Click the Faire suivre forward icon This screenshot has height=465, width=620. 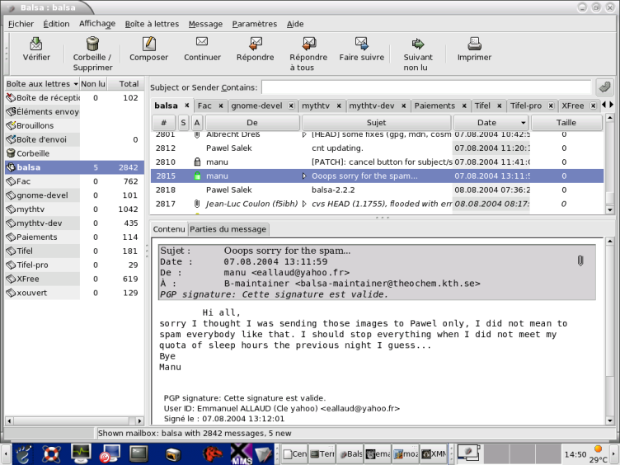click(x=361, y=44)
